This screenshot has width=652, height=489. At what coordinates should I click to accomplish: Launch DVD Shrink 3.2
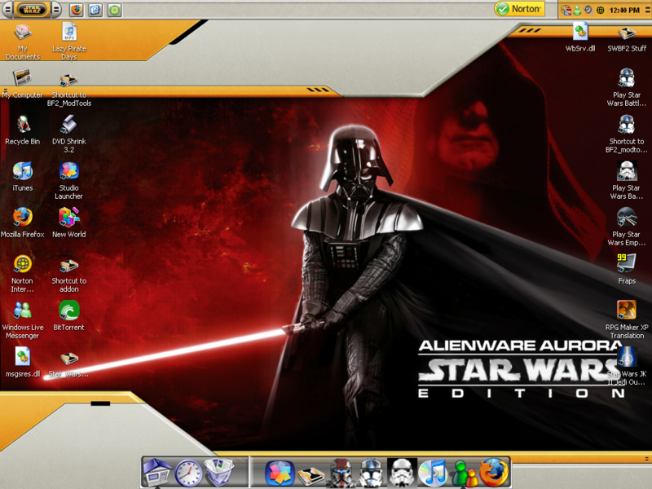pyautogui.click(x=69, y=134)
